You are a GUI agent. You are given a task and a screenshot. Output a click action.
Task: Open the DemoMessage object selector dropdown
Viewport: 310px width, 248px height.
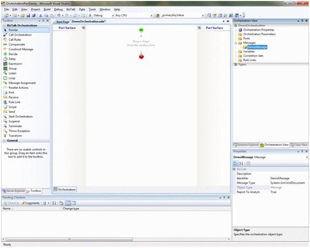(x=307, y=157)
